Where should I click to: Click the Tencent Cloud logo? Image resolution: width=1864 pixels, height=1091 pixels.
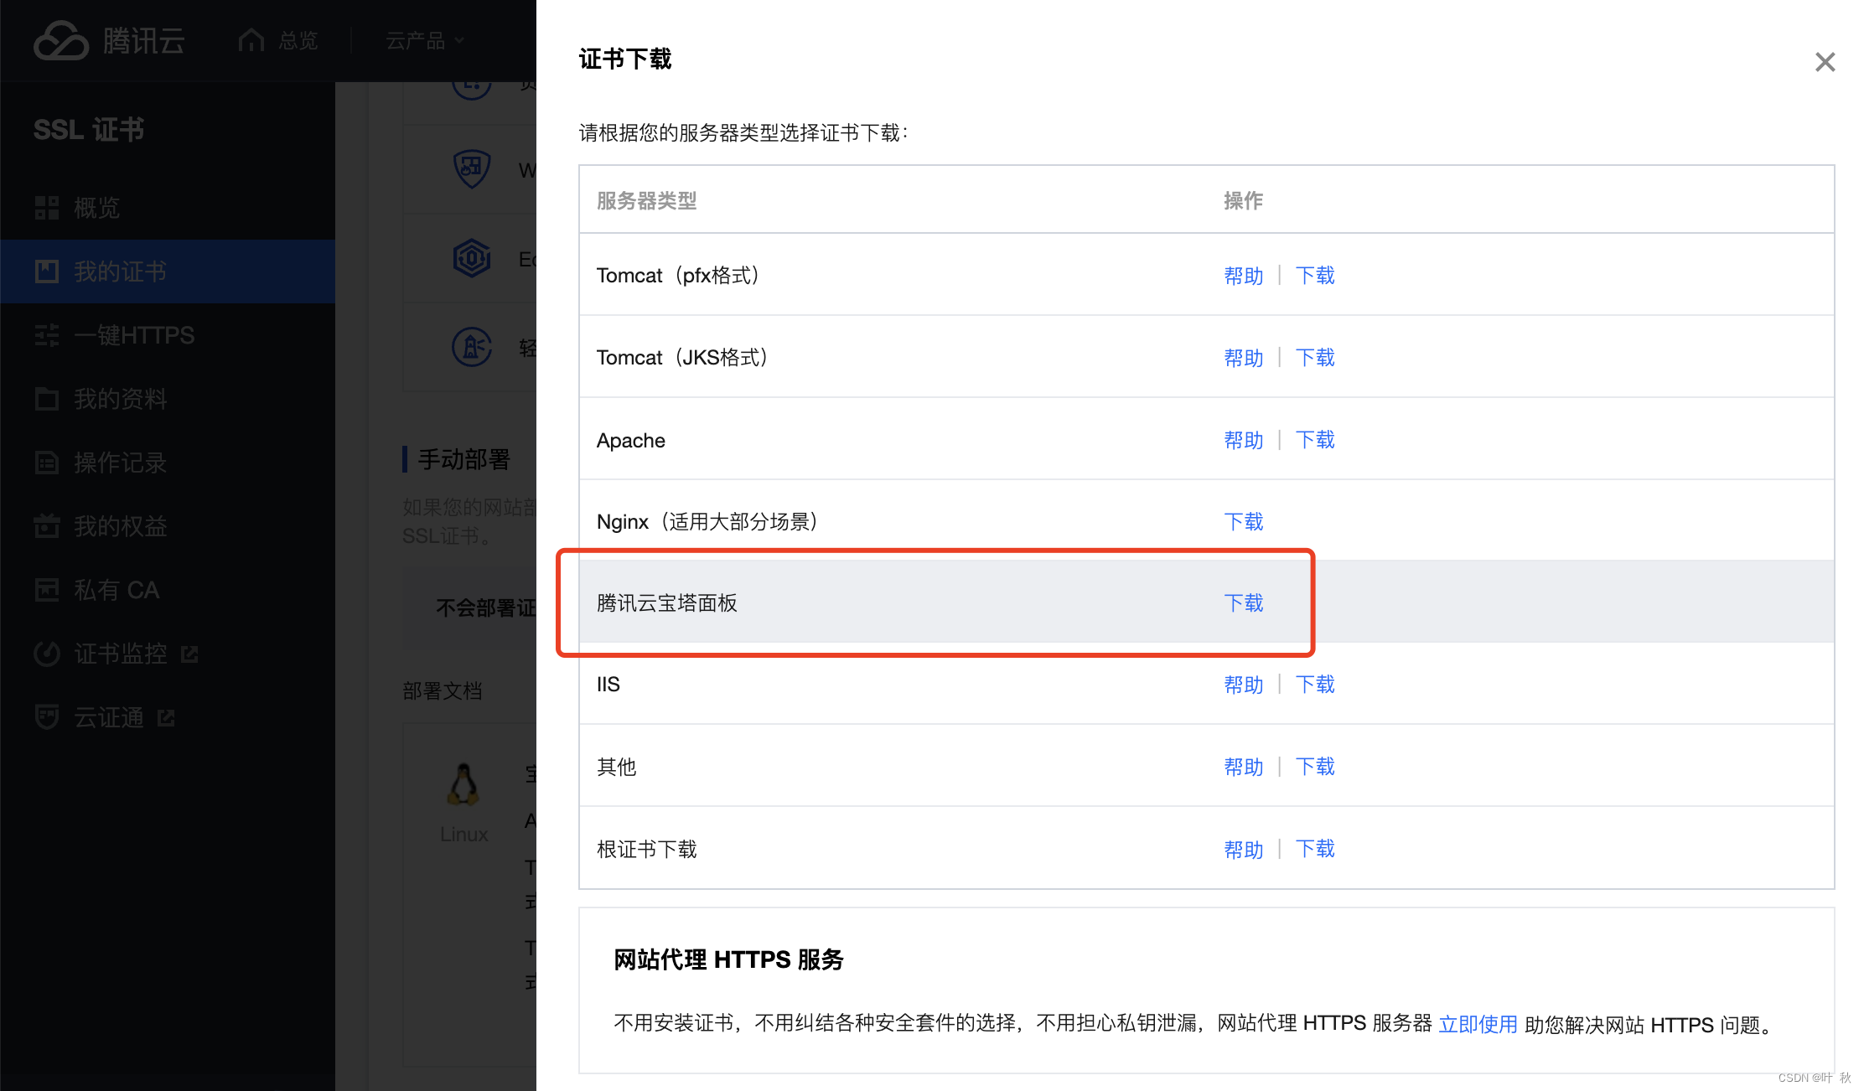(x=109, y=39)
